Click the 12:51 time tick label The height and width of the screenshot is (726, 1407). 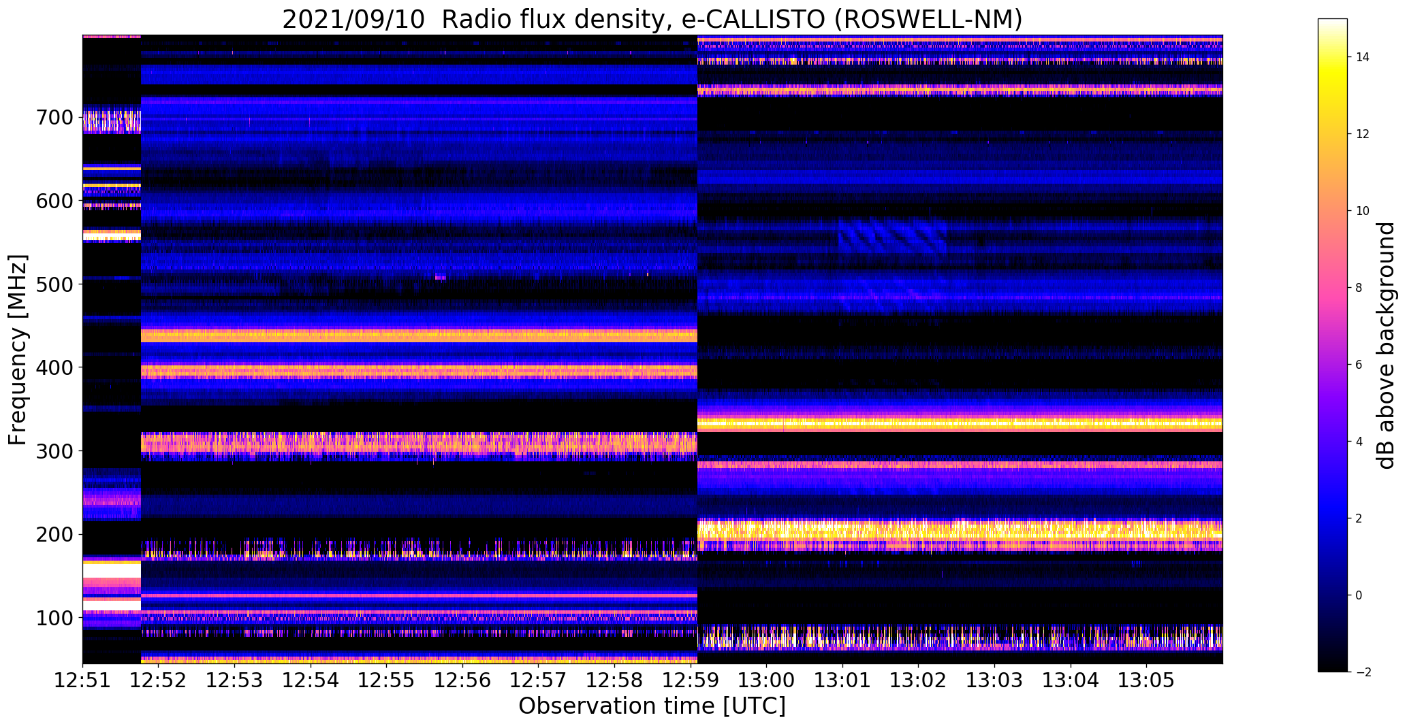82,679
